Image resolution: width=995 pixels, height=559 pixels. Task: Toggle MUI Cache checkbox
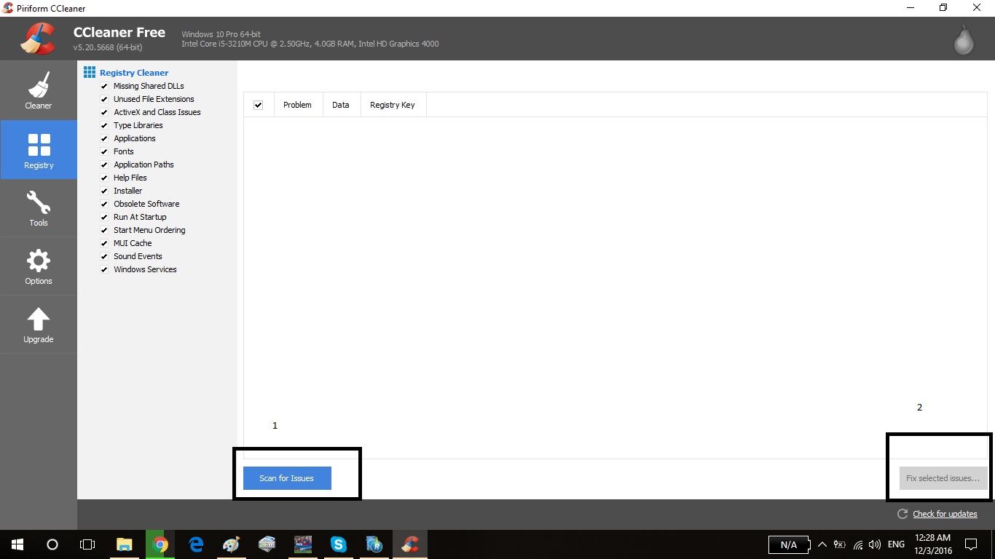click(x=104, y=243)
